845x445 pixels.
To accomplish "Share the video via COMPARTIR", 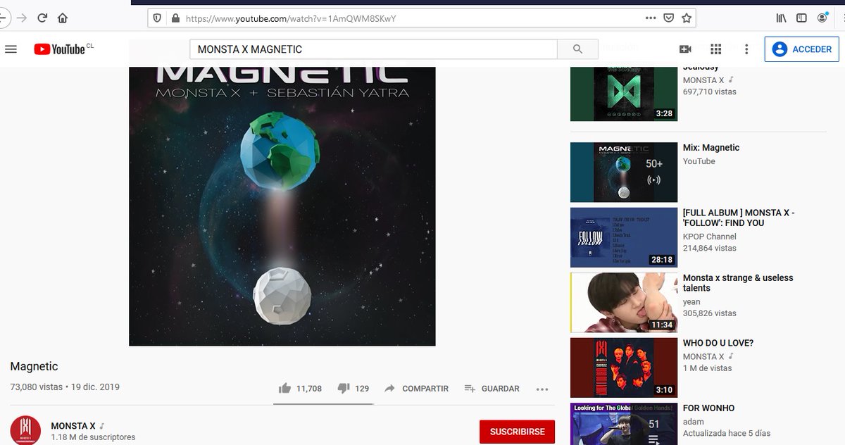I will click(416, 389).
